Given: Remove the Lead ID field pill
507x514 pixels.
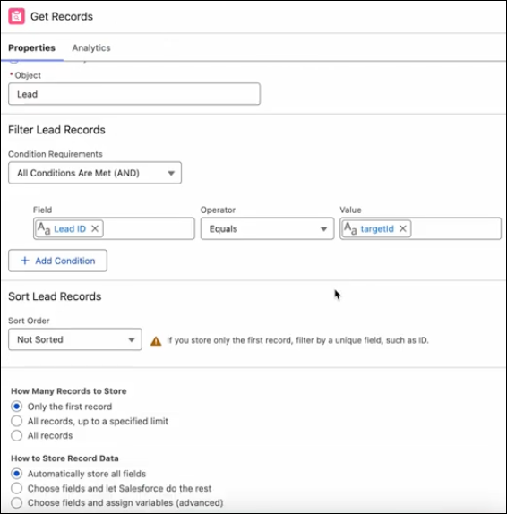Looking at the screenshot, I should click(x=95, y=228).
